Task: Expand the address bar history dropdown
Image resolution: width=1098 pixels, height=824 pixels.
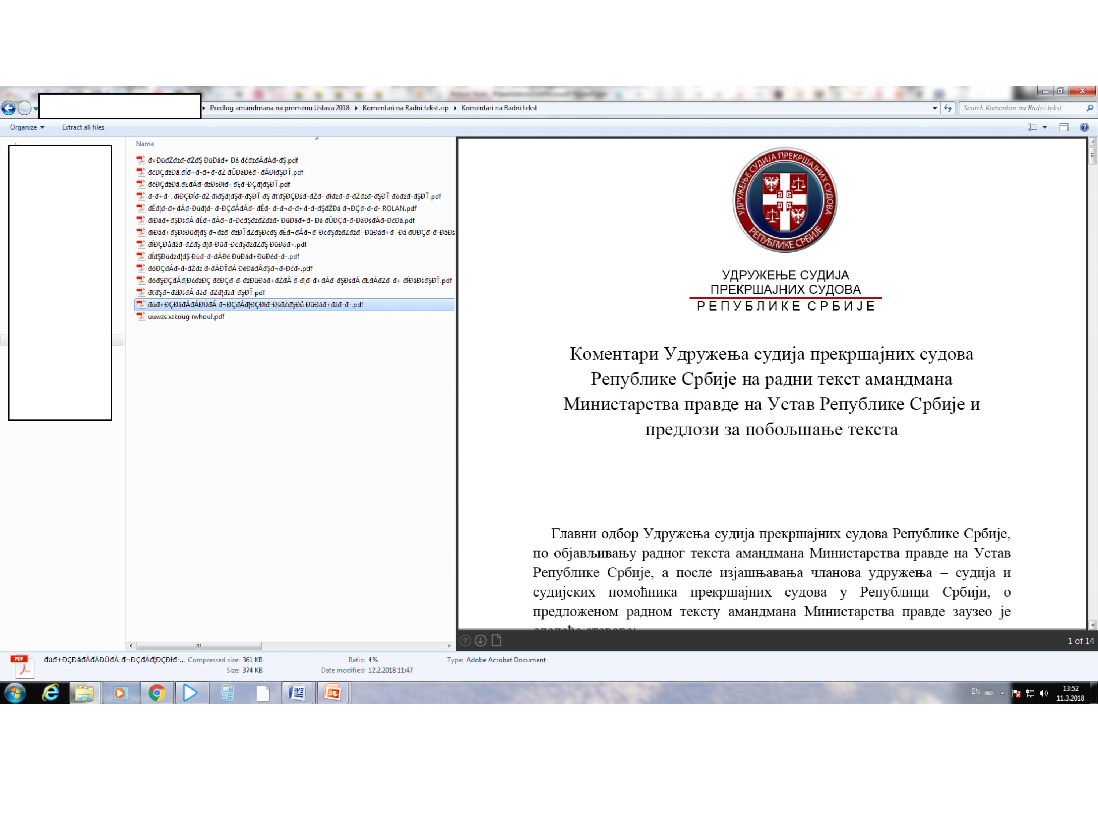Action: (935, 108)
